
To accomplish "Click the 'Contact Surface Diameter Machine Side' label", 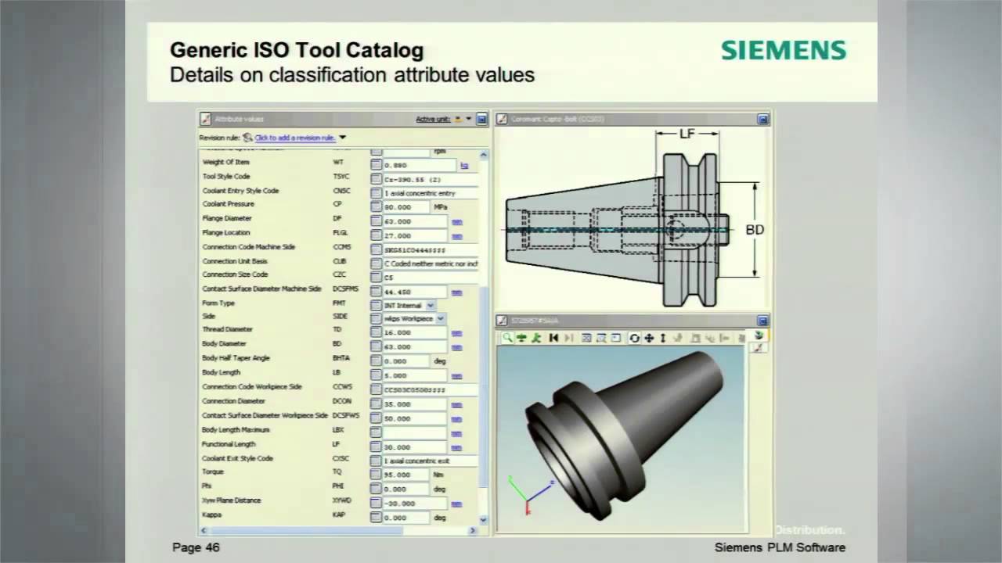I will (x=261, y=289).
